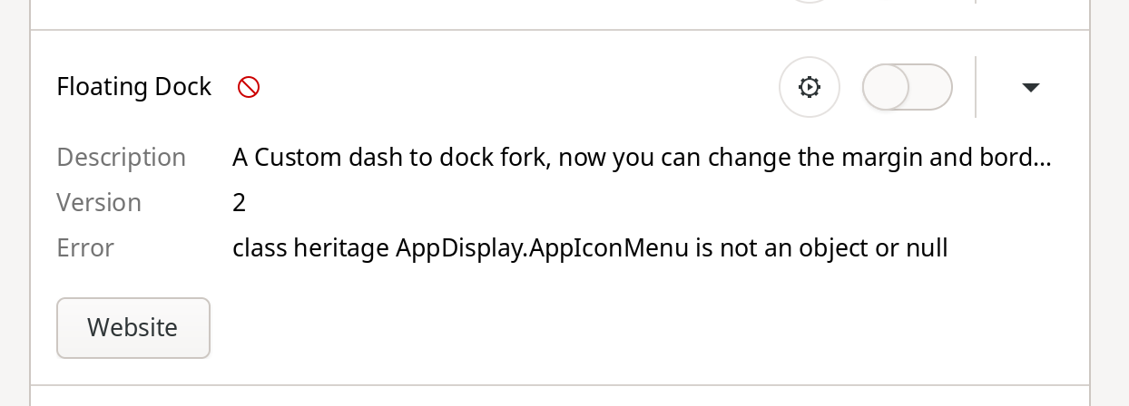
Task: Click the partially visible settings button above
Action: click(x=810, y=2)
